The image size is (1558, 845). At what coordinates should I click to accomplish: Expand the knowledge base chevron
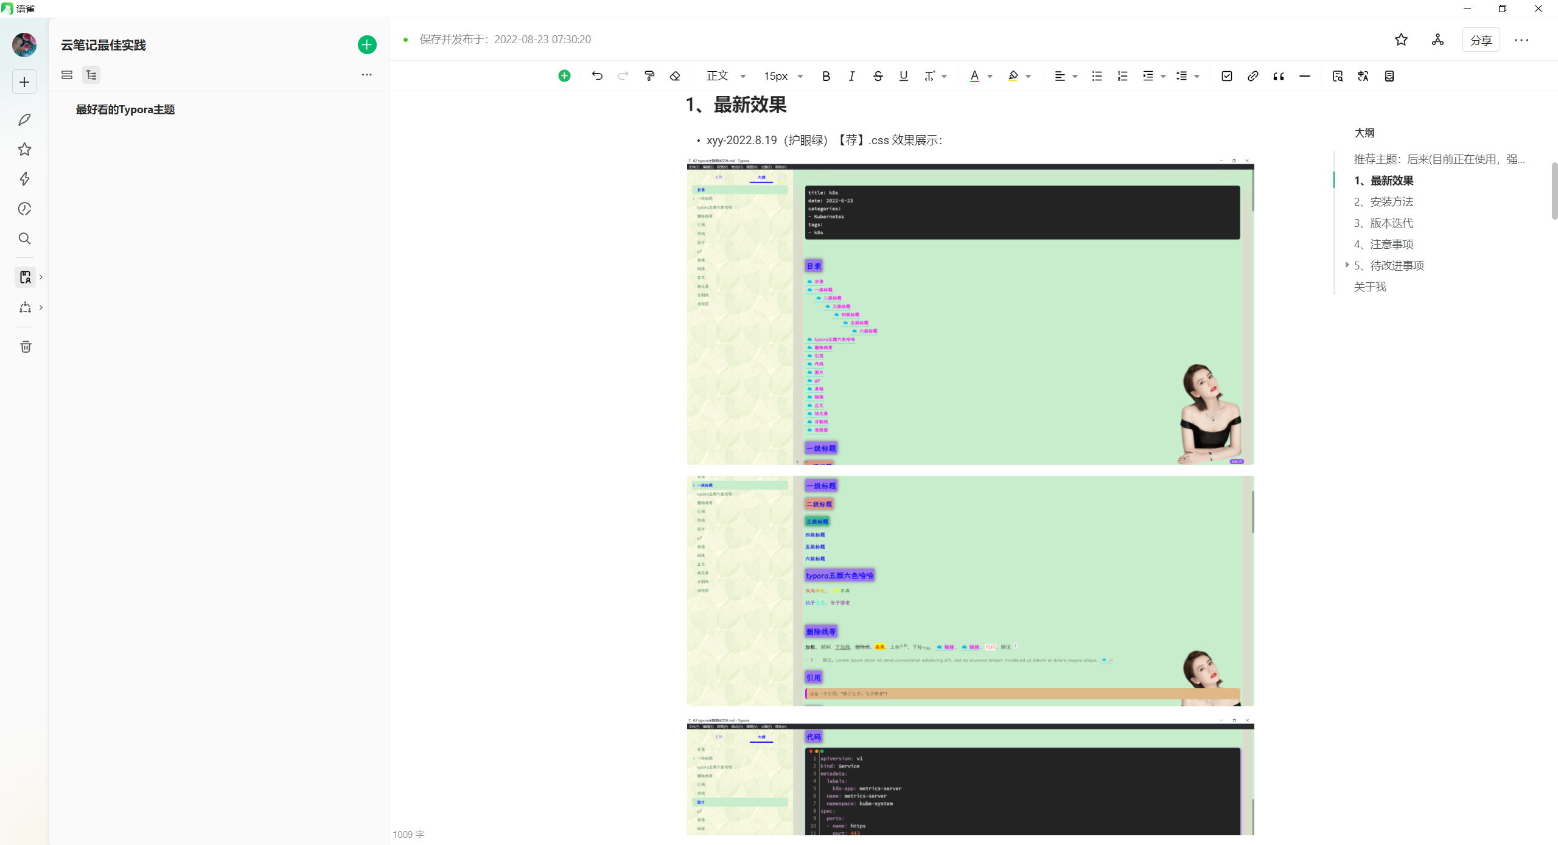pyautogui.click(x=41, y=277)
